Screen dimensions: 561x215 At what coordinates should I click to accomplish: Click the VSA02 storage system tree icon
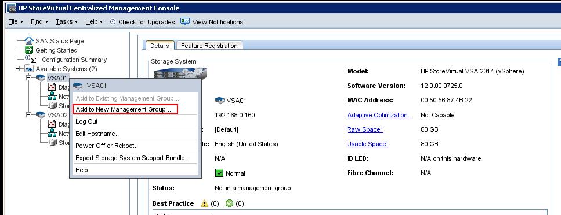click(41, 115)
